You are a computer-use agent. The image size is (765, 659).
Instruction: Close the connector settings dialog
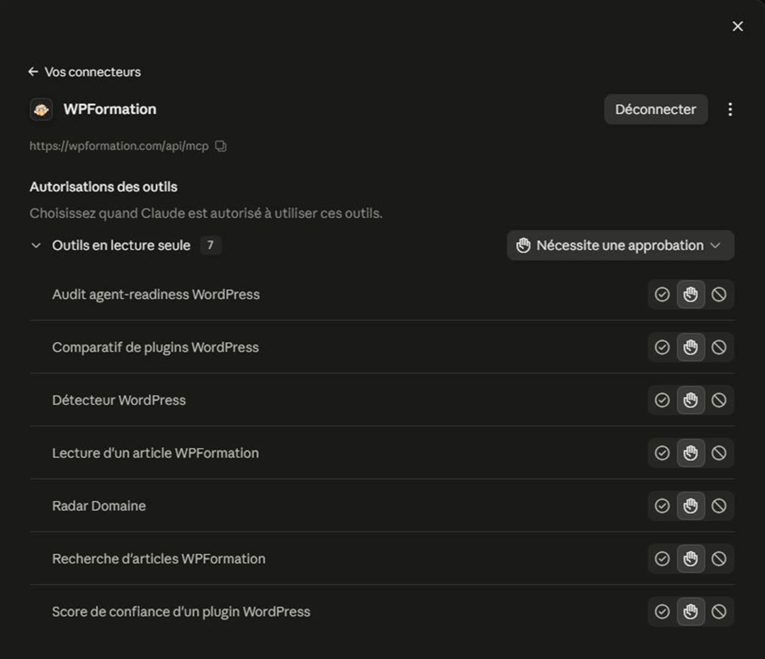[738, 26]
